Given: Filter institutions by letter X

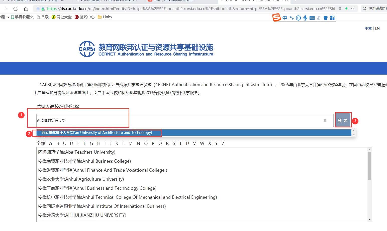Looking at the screenshot, I should tap(210, 143).
